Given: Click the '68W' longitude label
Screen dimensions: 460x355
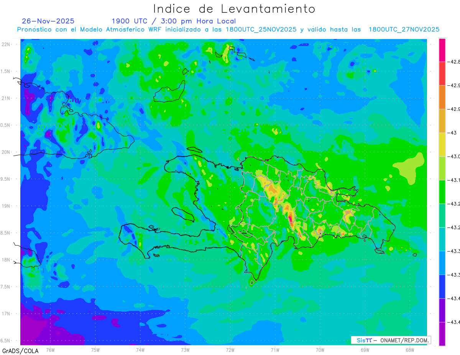Looking at the screenshot, I should [409, 350].
